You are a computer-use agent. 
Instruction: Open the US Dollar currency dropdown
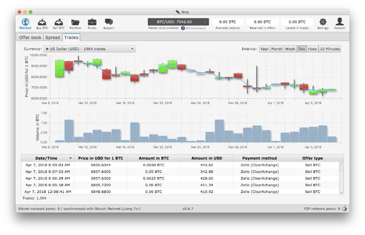click(x=89, y=49)
